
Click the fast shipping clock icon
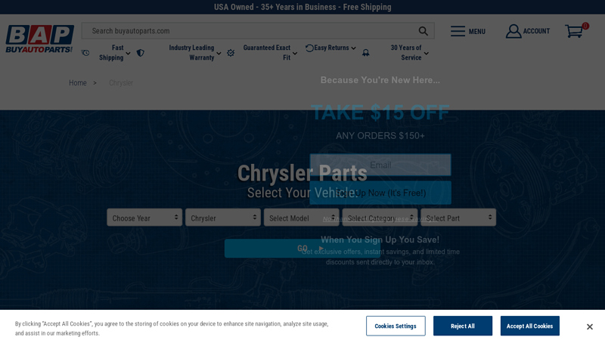tap(85, 53)
